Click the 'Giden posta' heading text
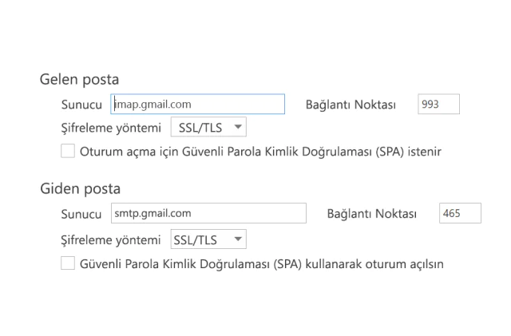The height and width of the screenshot is (336, 511). tap(80, 188)
